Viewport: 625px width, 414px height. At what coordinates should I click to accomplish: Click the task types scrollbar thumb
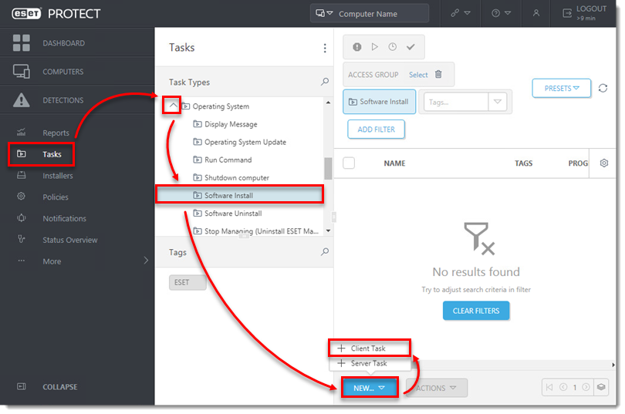click(328, 168)
